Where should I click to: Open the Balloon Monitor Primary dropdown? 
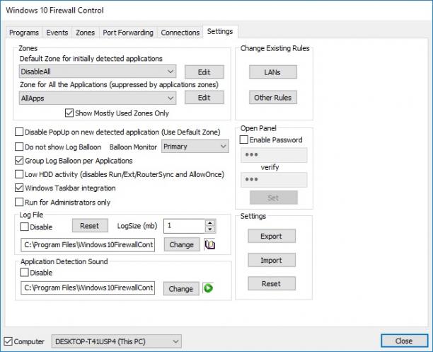coord(195,147)
